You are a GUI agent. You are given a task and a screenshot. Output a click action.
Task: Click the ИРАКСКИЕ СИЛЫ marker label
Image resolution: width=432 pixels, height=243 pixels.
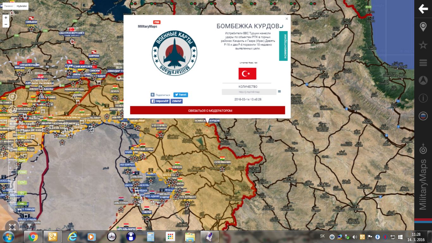(x=144, y=149)
